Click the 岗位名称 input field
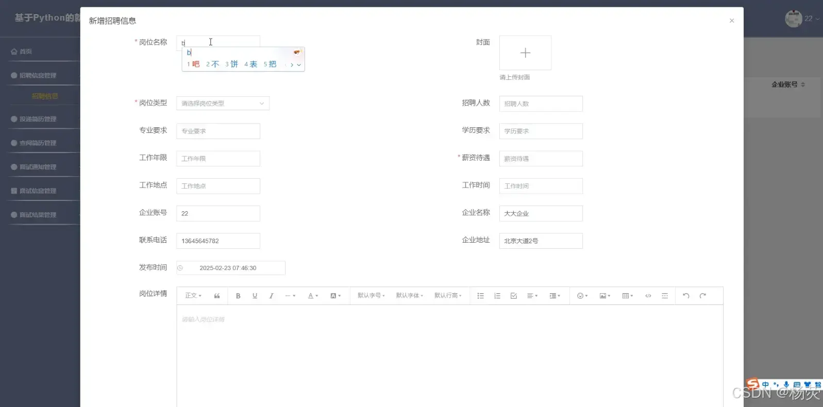This screenshot has height=407, width=823. click(218, 43)
